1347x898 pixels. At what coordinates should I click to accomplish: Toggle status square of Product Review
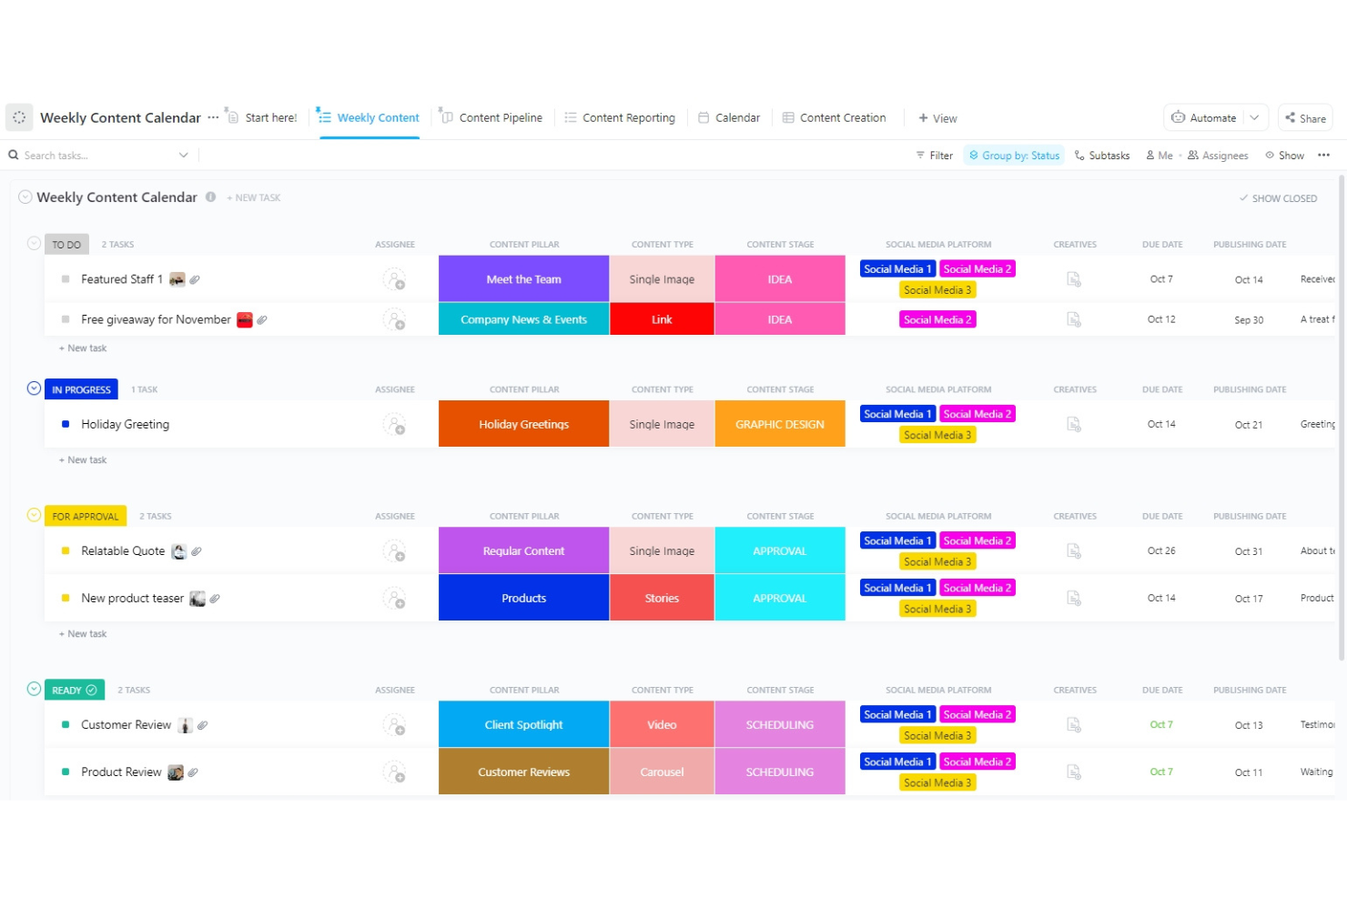66,772
